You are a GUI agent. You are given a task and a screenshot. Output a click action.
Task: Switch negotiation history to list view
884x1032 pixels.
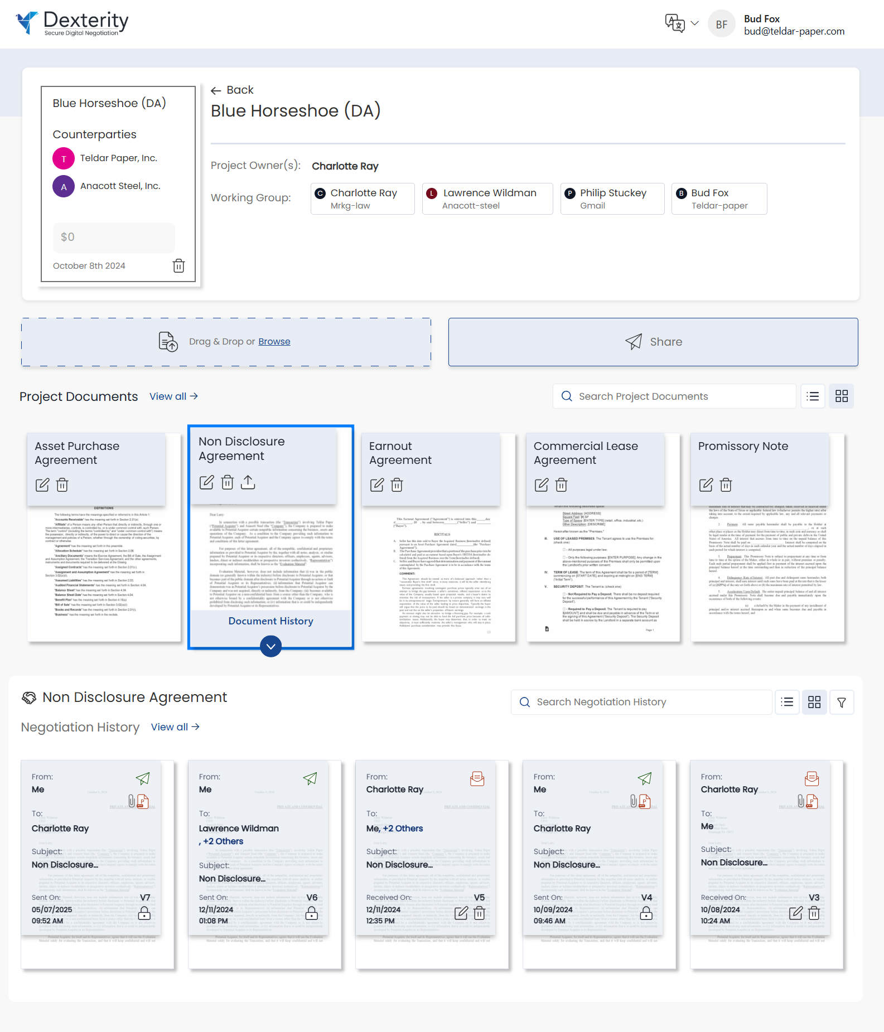click(x=787, y=702)
